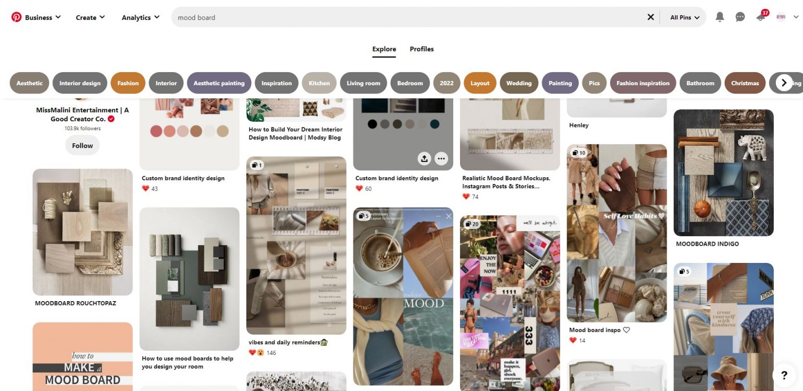Open the help question mark
The image size is (803, 391).
(x=784, y=375)
